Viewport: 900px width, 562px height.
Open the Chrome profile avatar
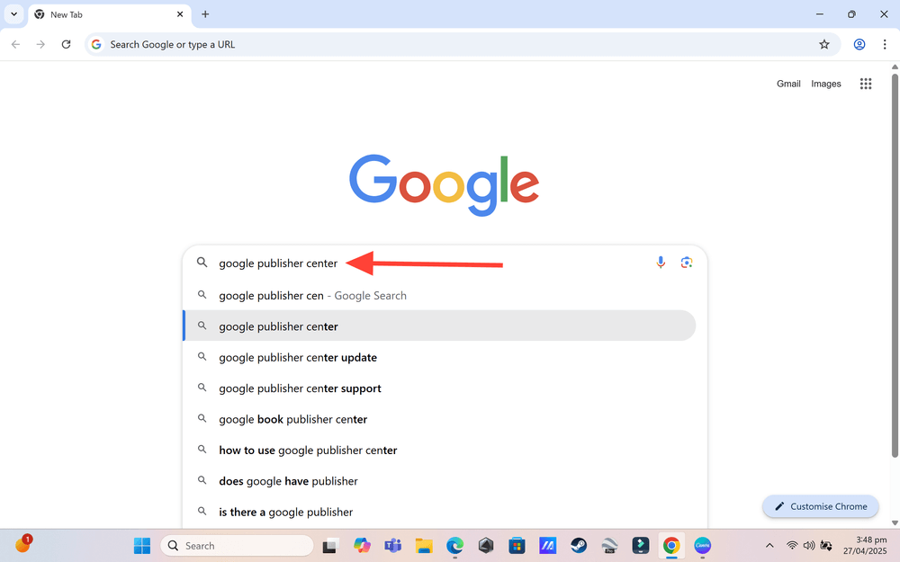859,44
